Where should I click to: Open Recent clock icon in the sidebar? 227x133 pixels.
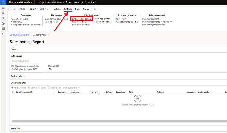(3, 23)
